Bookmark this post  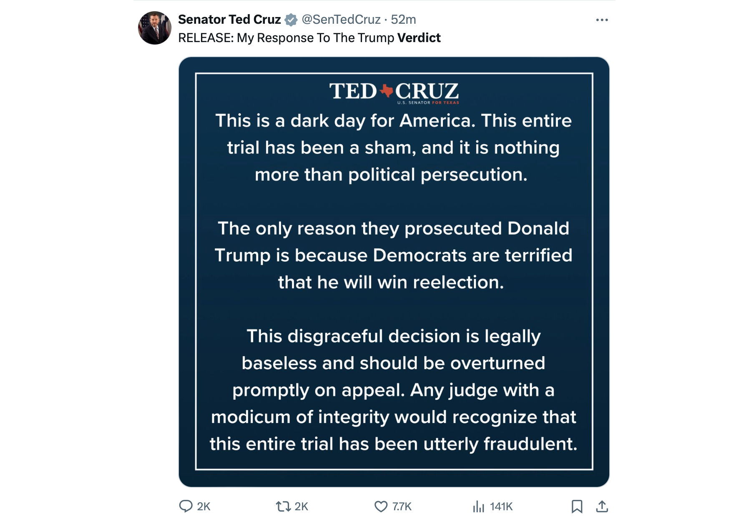click(x=577, y=506)
